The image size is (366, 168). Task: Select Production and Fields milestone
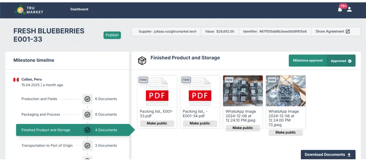(x=39, y=99)
